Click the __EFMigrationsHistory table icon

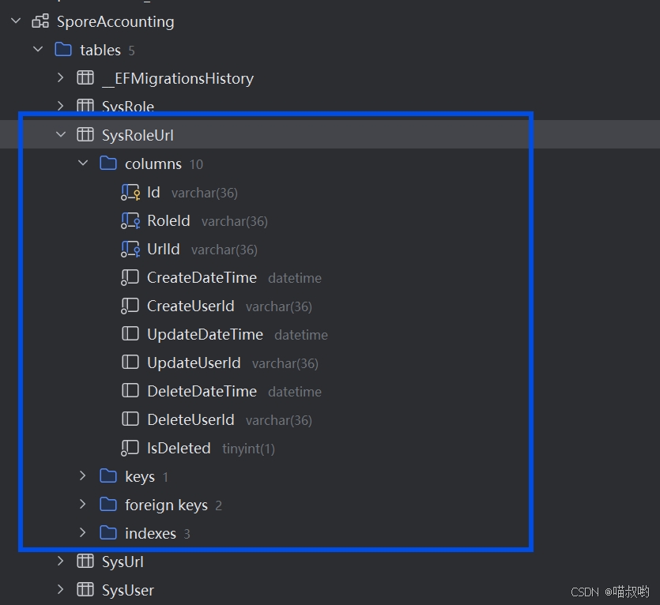[85, 78]
